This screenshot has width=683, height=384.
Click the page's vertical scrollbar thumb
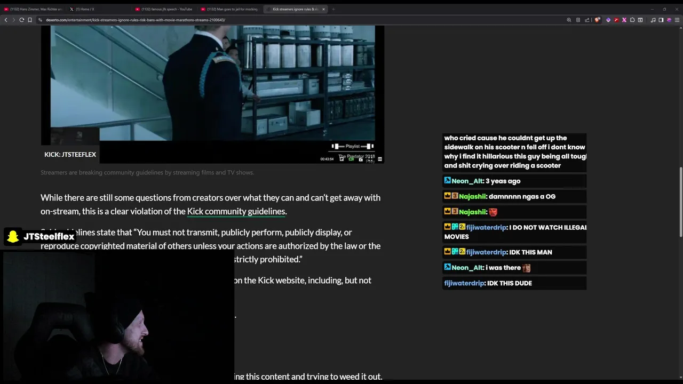(680, 203)
